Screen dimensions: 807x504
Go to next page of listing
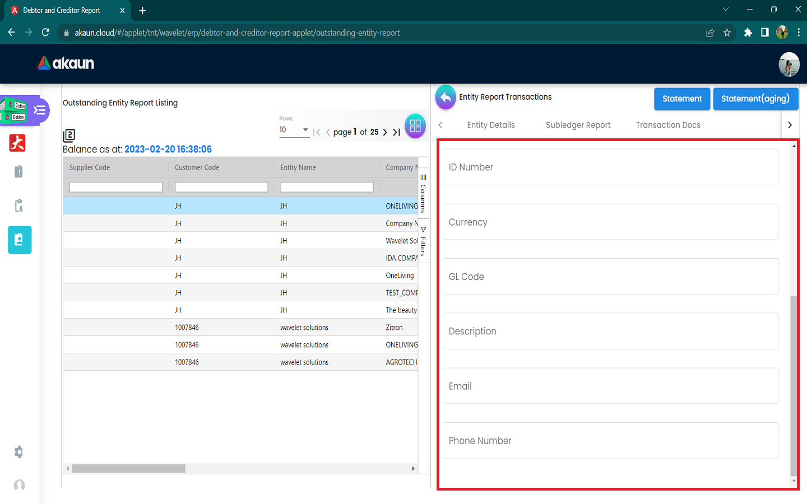(385, 132)
